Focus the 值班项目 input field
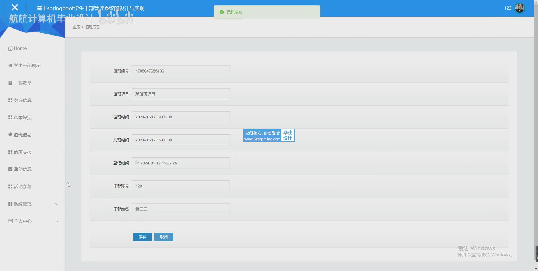Image resolution: width=538 pixels, height=271 pixels. coord(181,94)
